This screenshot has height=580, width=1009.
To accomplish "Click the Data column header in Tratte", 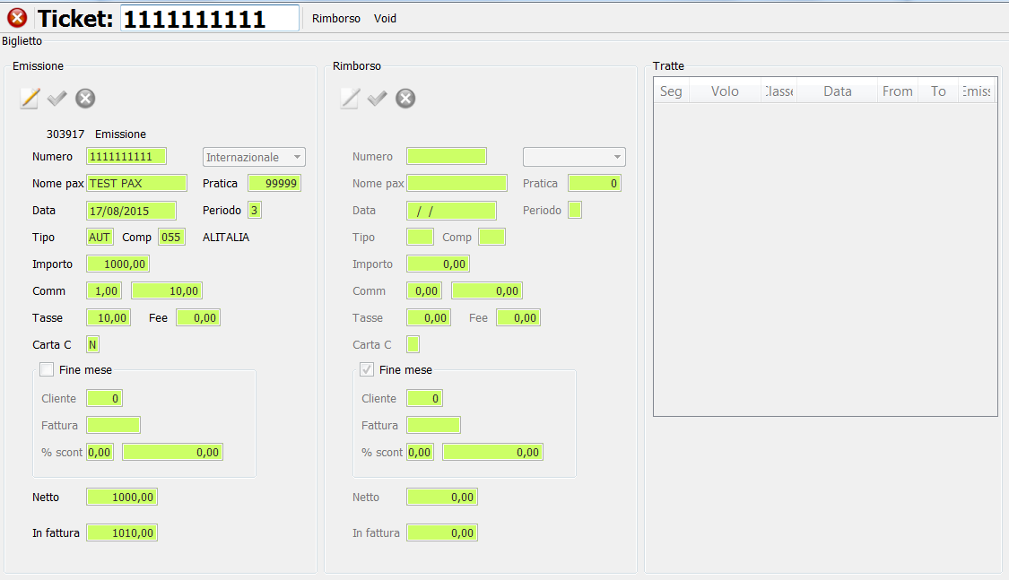I will 837,91.
